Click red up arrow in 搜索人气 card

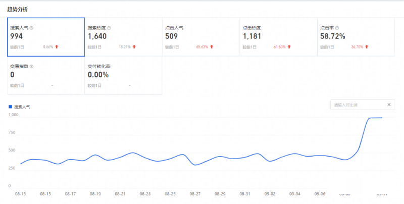(x=57, y=47)
